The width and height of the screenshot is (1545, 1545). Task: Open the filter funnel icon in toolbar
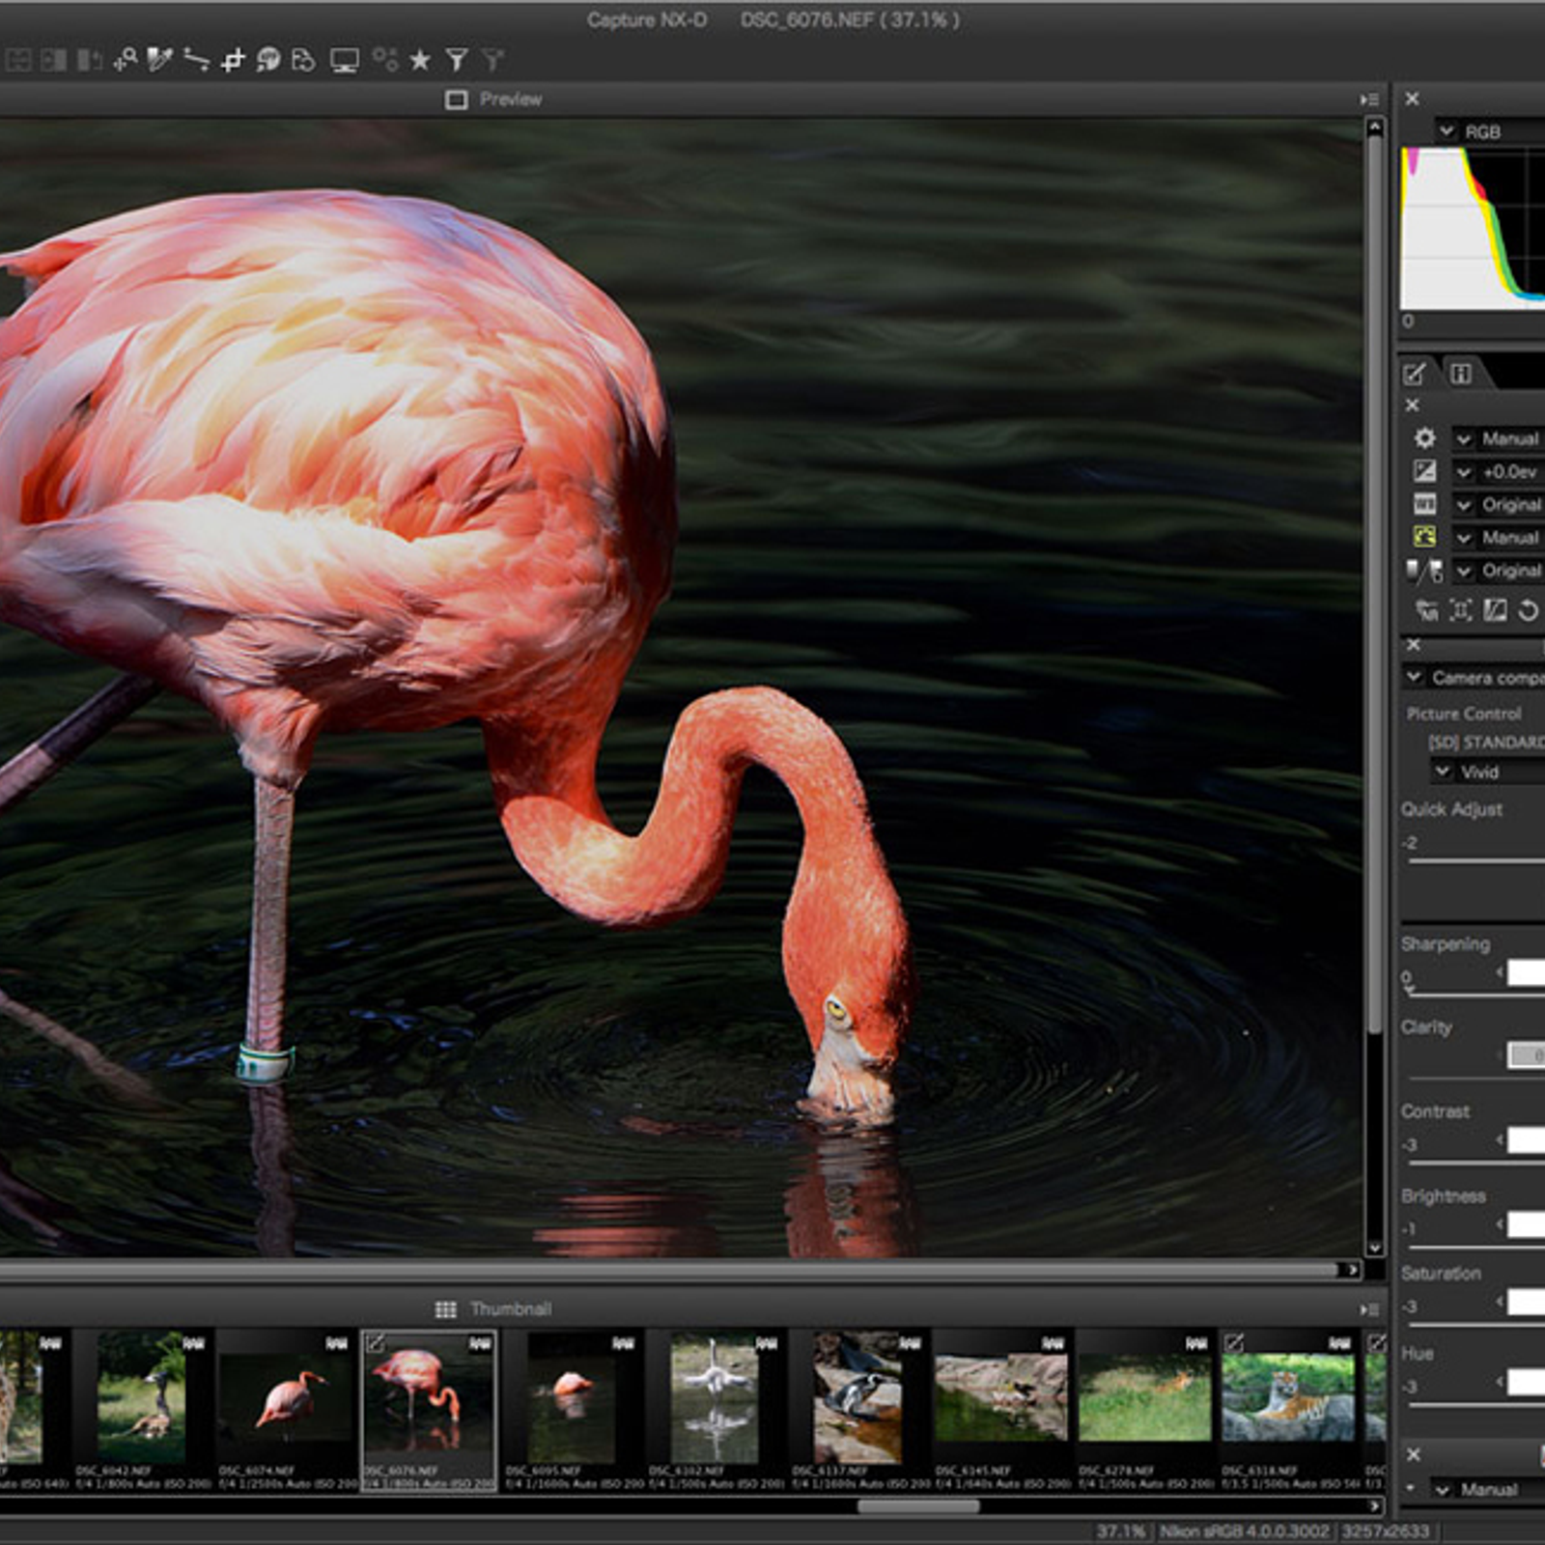[457, 61]
